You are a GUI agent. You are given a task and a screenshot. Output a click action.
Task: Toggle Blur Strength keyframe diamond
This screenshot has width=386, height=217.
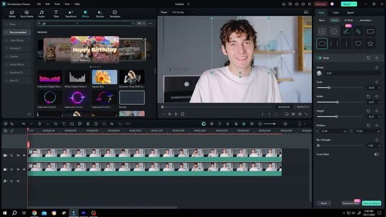click(x=376, y=140)
